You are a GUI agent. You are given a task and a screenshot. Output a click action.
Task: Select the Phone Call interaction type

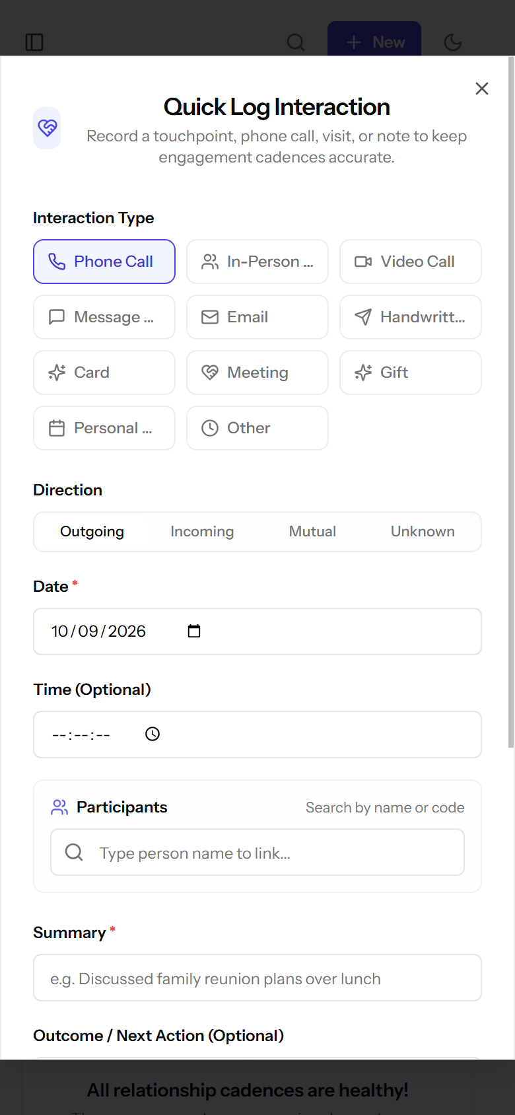104,262
